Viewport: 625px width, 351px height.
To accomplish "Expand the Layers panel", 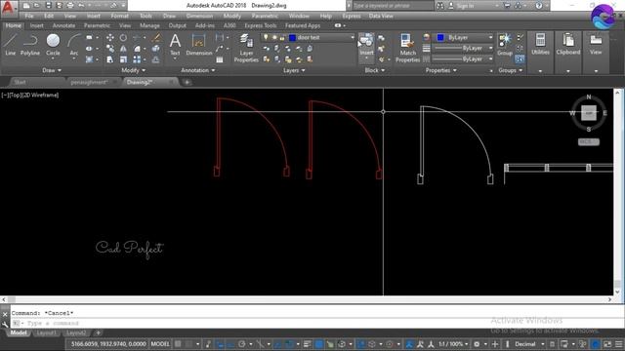I will 294,70.
